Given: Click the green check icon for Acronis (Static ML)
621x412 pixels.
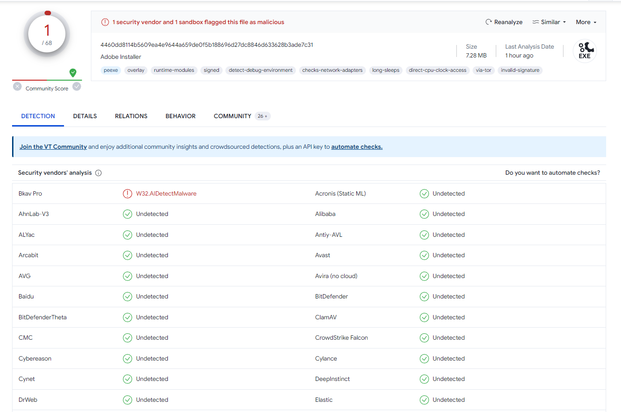Looking at the screenshot, I should [424, 194].
